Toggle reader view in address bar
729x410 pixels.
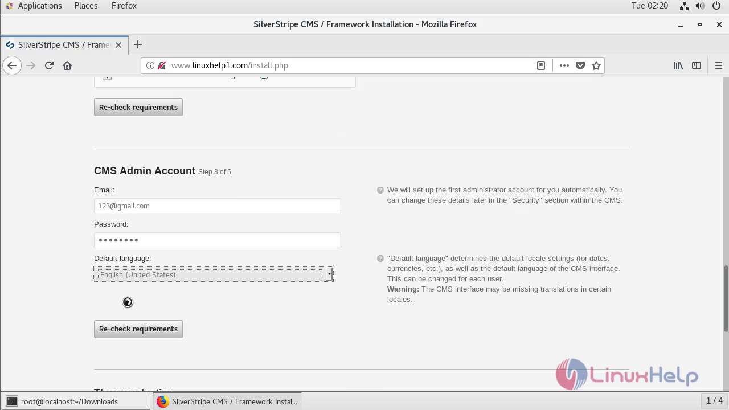[x=541, y=65]
